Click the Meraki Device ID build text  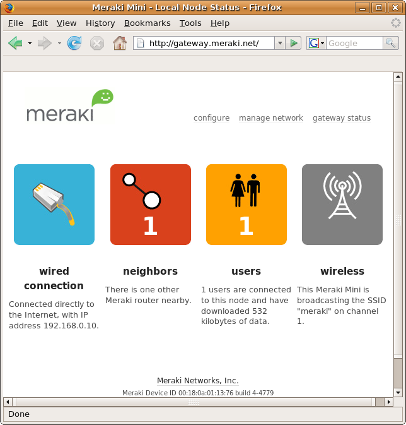[198, 393]
